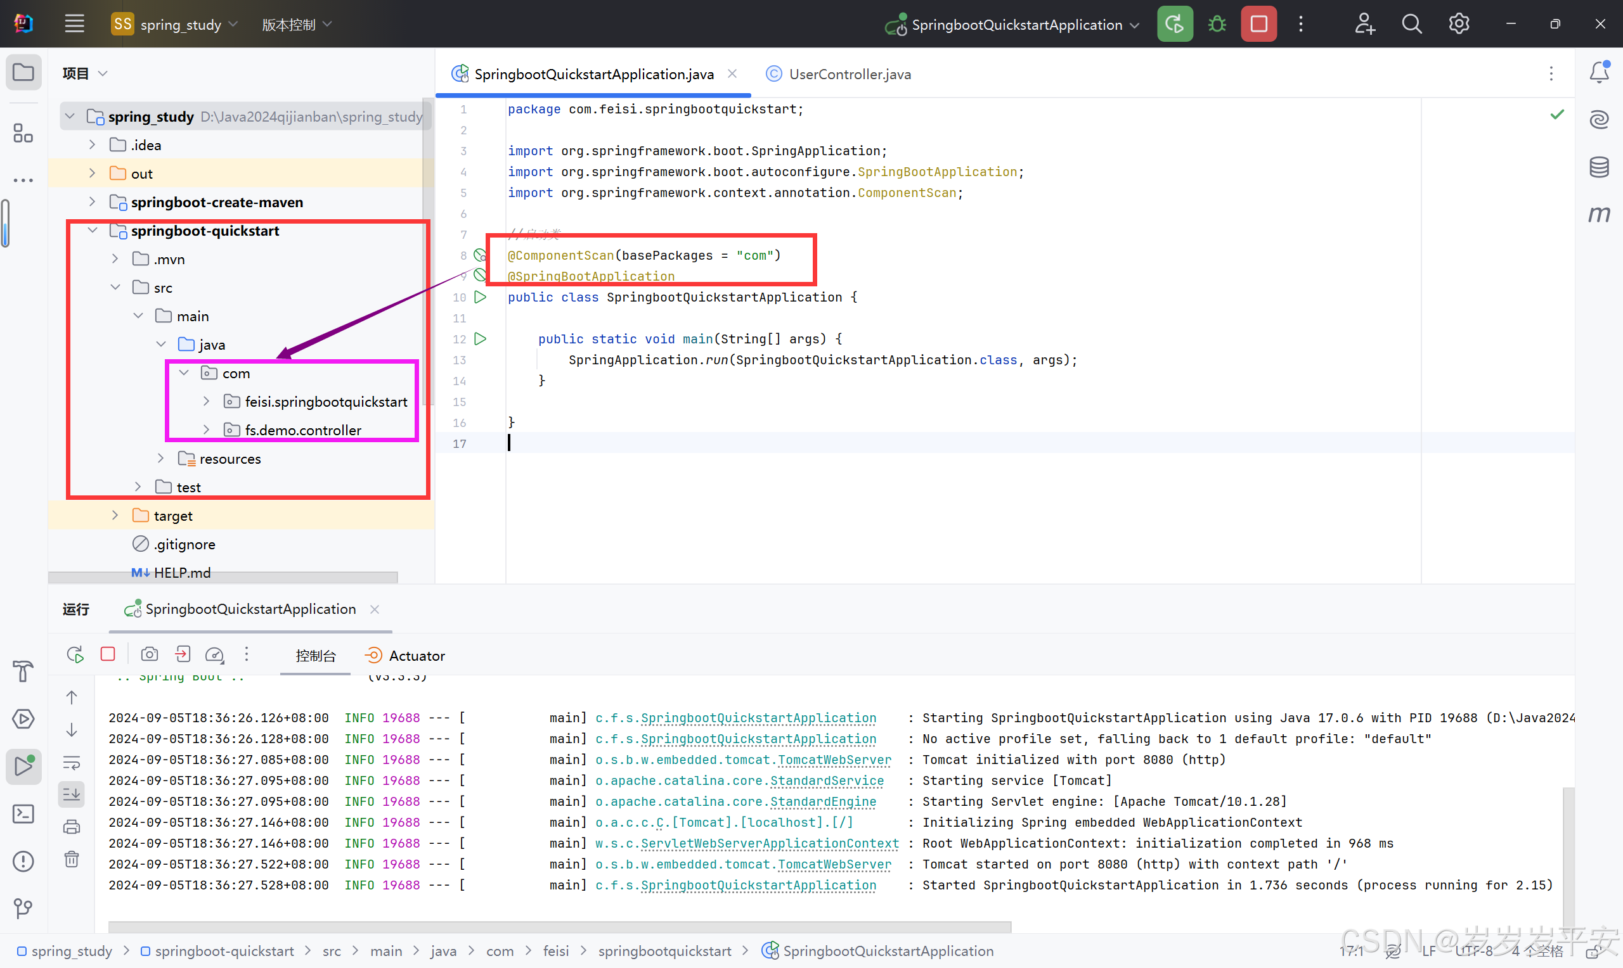Click the console horizontal scrollbar
This screenshot has width=1623, height=968.
559,927
